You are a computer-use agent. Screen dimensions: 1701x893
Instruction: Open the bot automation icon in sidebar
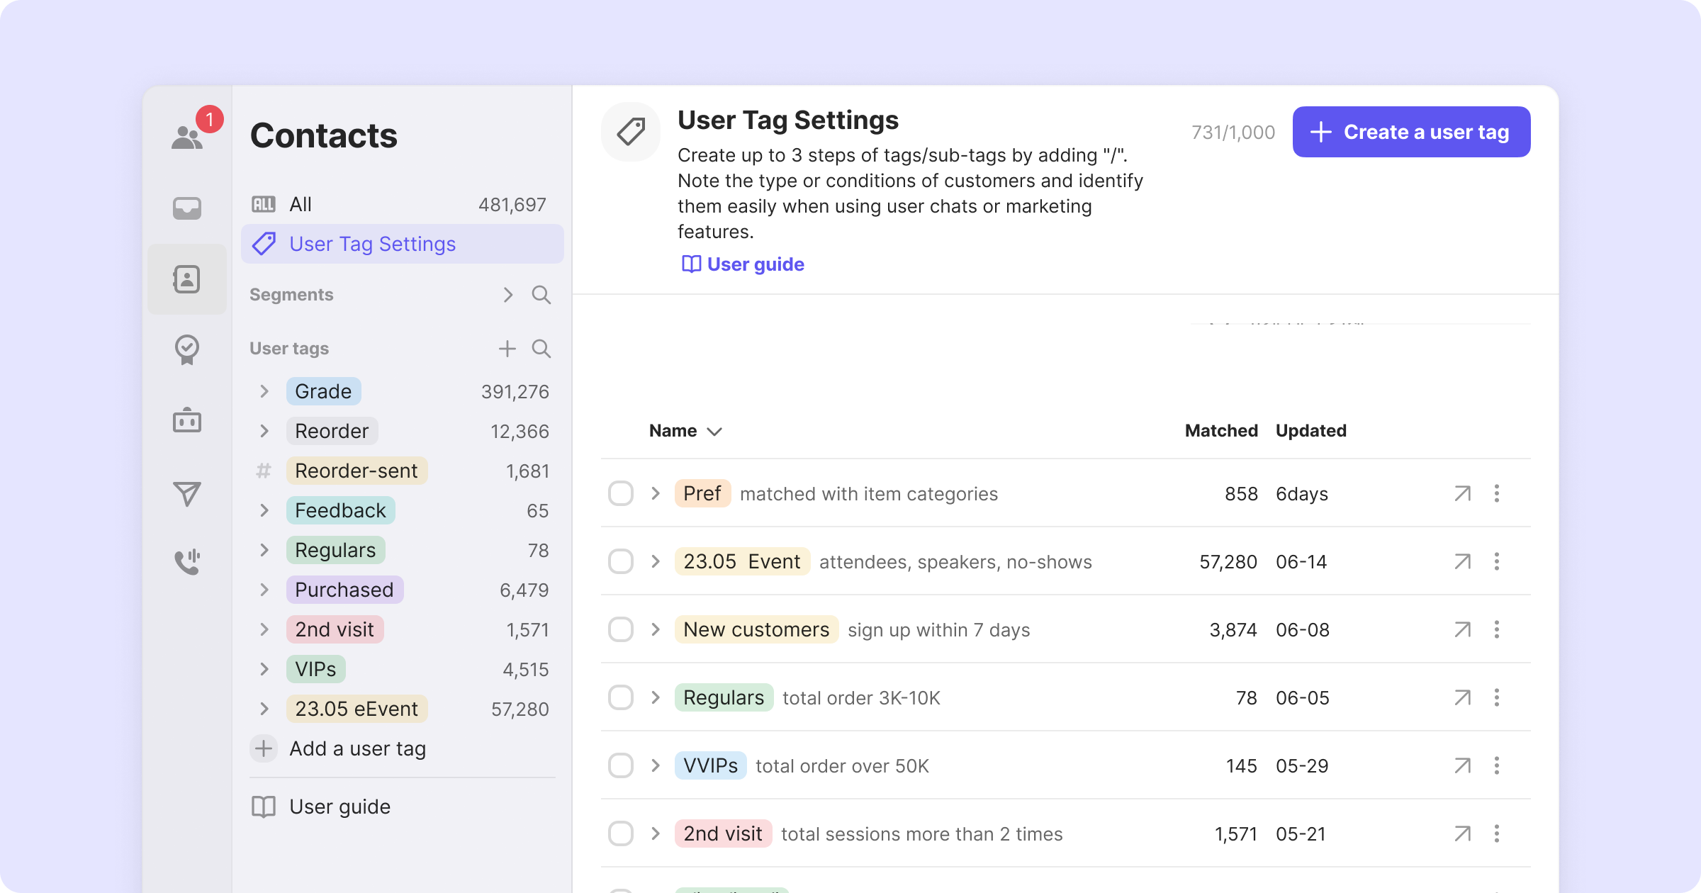(x=187, y=420)
